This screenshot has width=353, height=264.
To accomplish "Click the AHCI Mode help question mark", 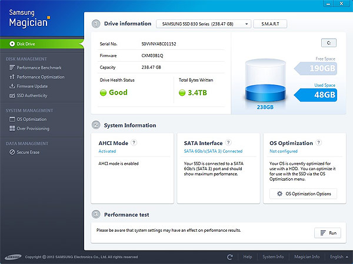I will 134,143.
